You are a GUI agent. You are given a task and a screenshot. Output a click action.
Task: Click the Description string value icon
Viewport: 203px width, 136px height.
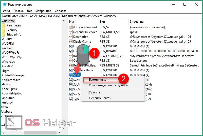71,37
